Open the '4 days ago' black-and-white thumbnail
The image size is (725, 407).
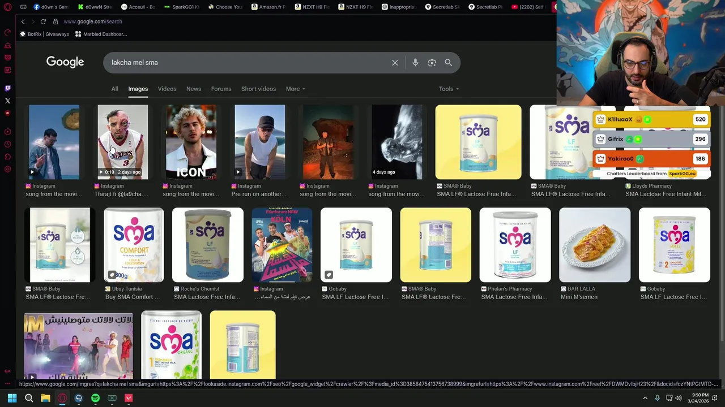coord(396,142)
